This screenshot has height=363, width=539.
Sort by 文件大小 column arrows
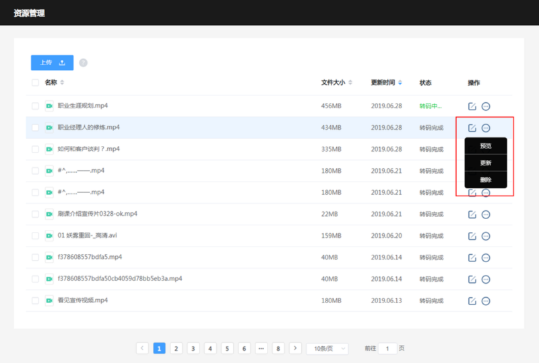coord(350,82)
